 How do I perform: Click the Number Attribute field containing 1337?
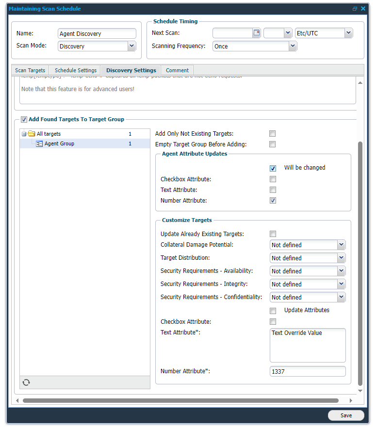tap(308, 372)
